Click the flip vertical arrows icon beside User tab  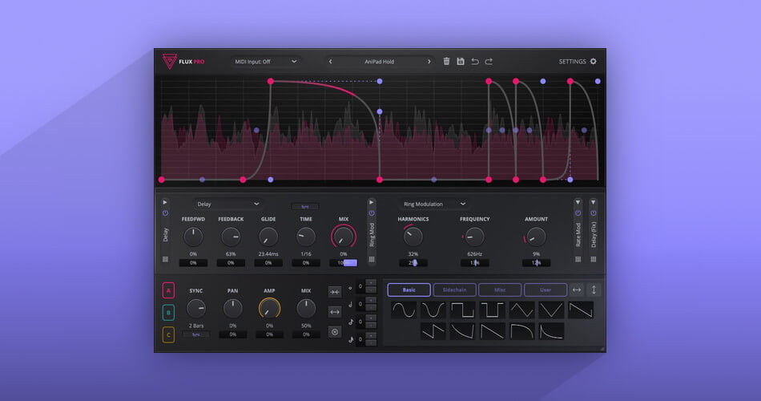click(x=594, y=290)
